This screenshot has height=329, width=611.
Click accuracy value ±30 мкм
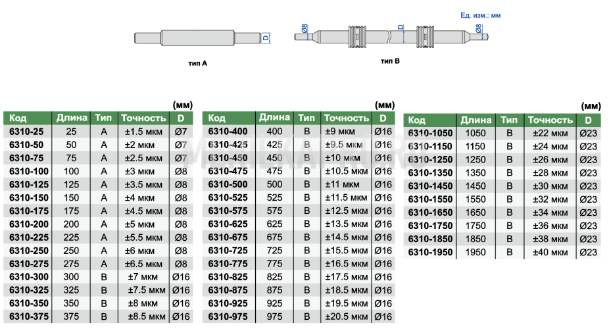click(x=550, y=186)
